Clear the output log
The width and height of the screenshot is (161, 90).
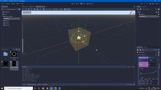133,67
